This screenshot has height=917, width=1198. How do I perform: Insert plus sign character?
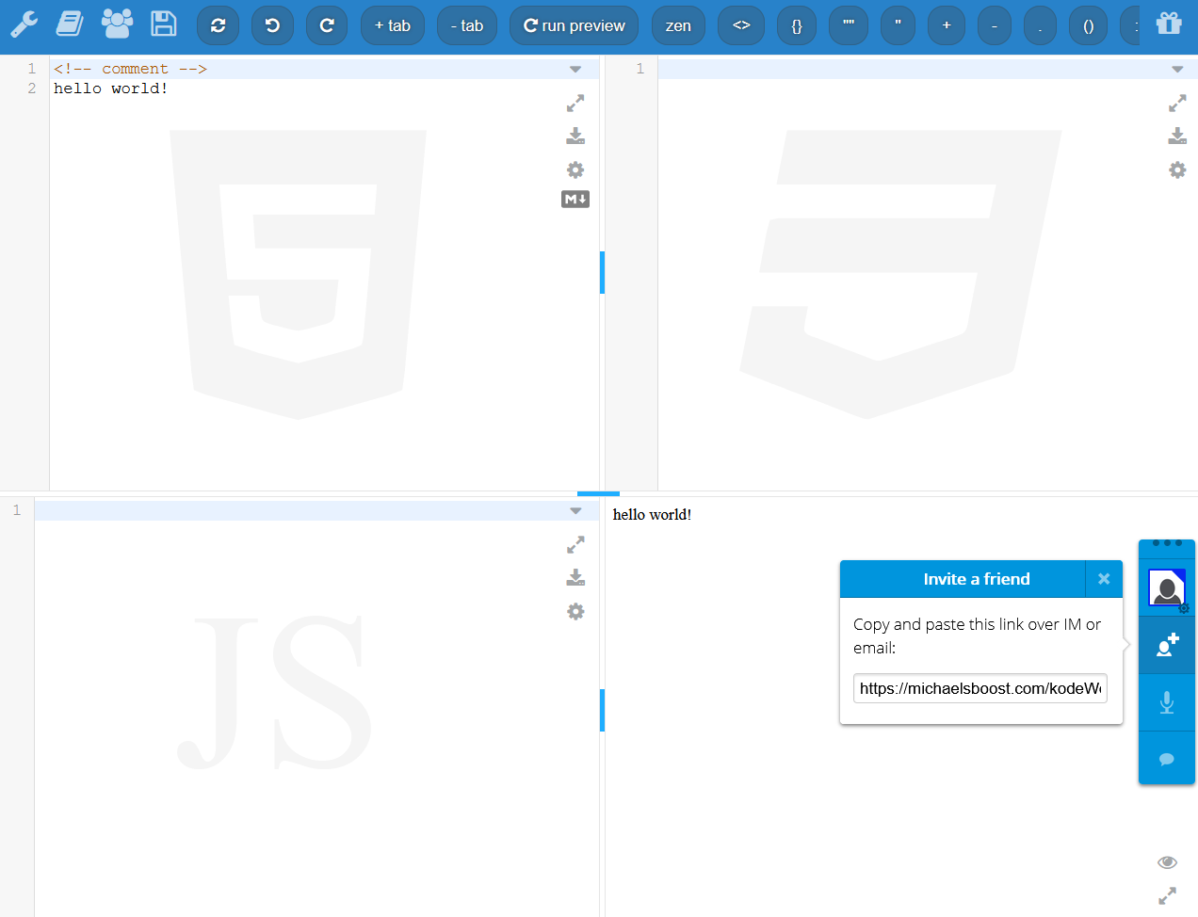point(947,25)
